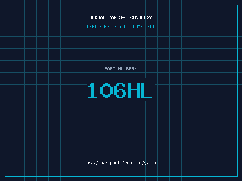This screenshot has height=181, width=242.
Task: Click the word PART in the label
Action: coord(110,69)
